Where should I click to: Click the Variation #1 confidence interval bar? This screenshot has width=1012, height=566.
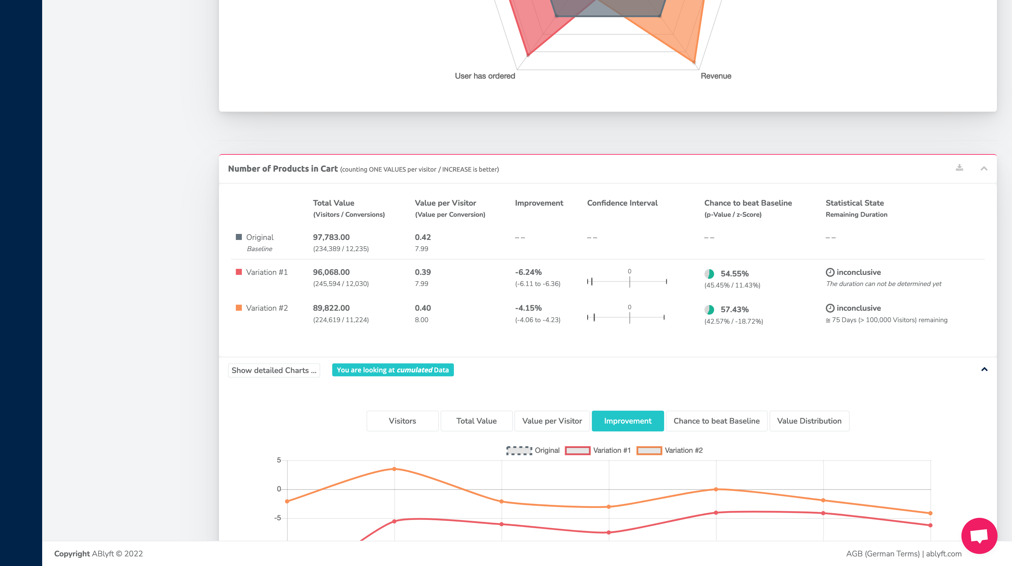[x=627, y=281]
